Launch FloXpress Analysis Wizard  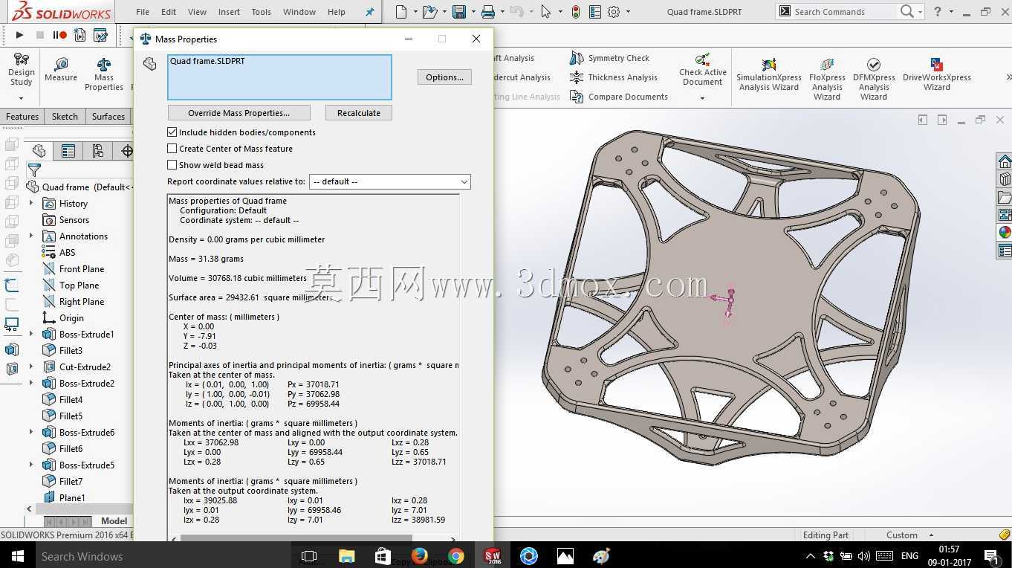coord(827,79)
